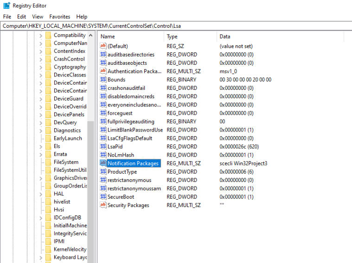Screen dimensions: 352x263
Task: Click the icon beside the (Default) value
Action: pos(103,46)
